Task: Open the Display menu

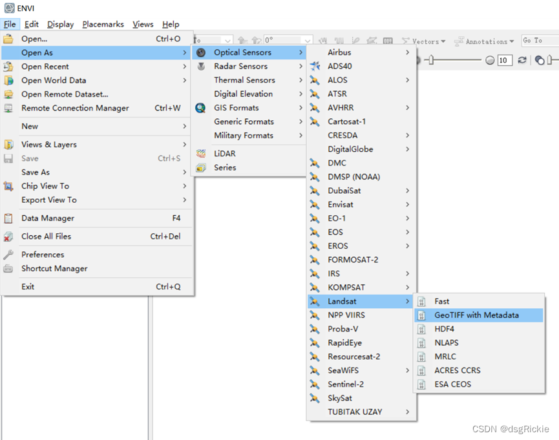Action: (60, 25)
